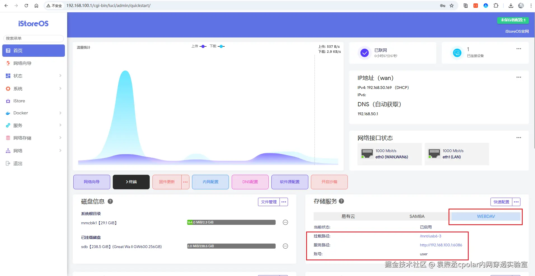Open file management extra options menu

click(x=284, y=202)
